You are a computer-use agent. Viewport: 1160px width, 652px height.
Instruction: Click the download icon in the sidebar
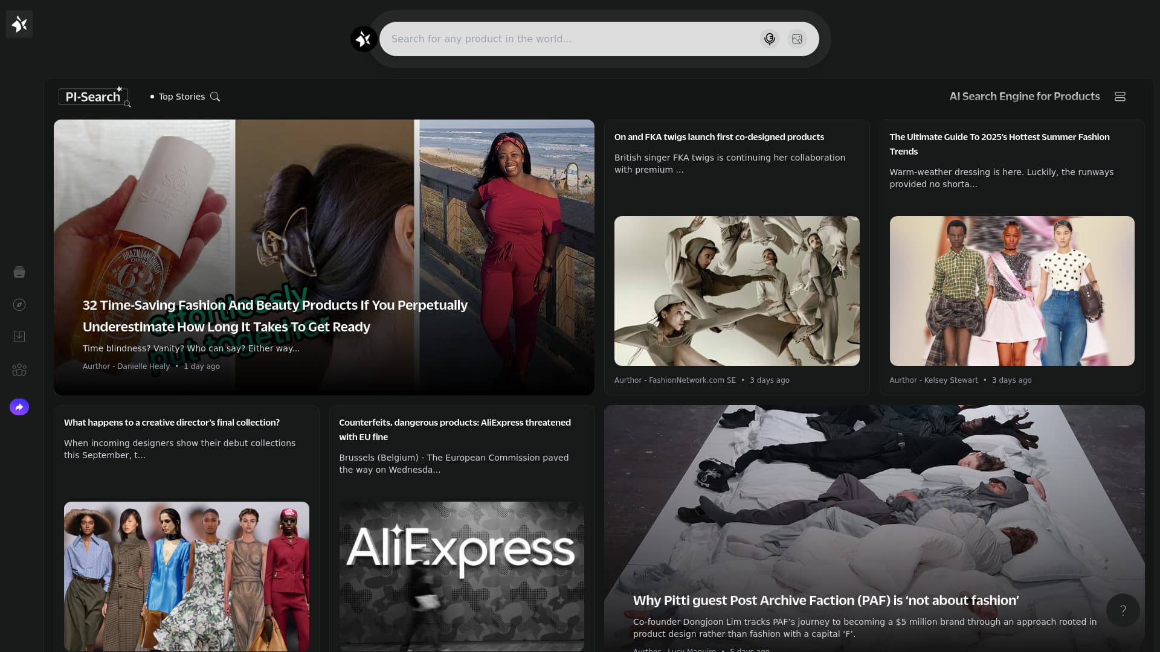pos(19,336)
